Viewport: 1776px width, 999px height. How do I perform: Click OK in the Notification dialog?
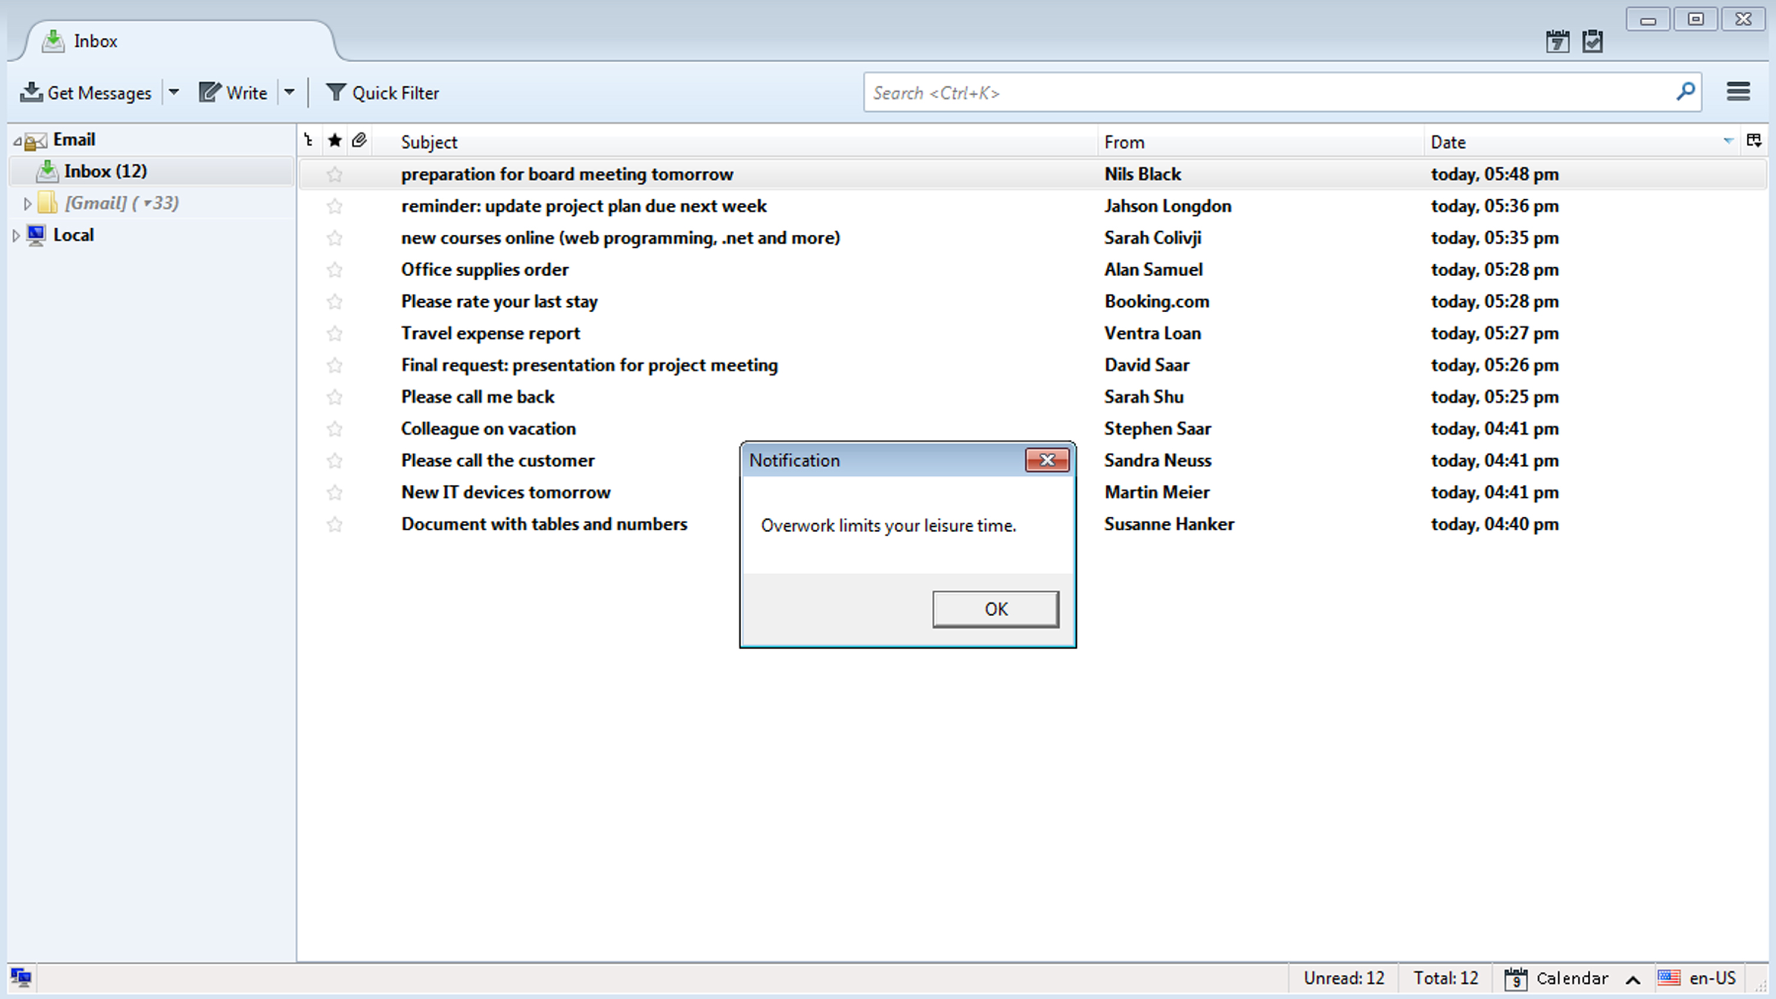pyautogui.click(x=995, y=609)
